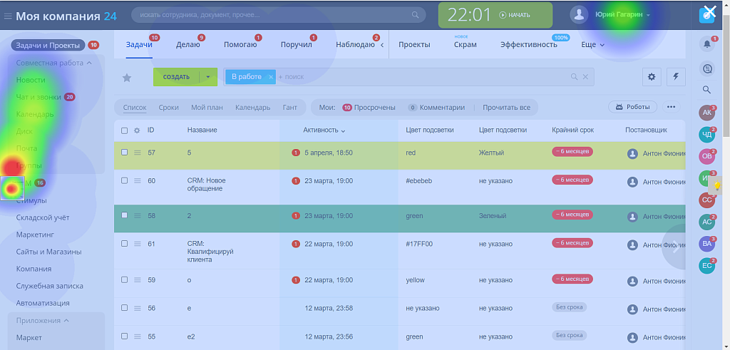730x350 pixels.
Task: Remove the "В работе" filter chip
Action: tap(270, 77)
